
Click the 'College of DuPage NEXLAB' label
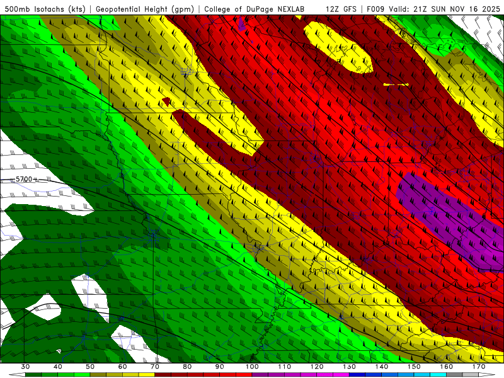(x=255, y=9)
